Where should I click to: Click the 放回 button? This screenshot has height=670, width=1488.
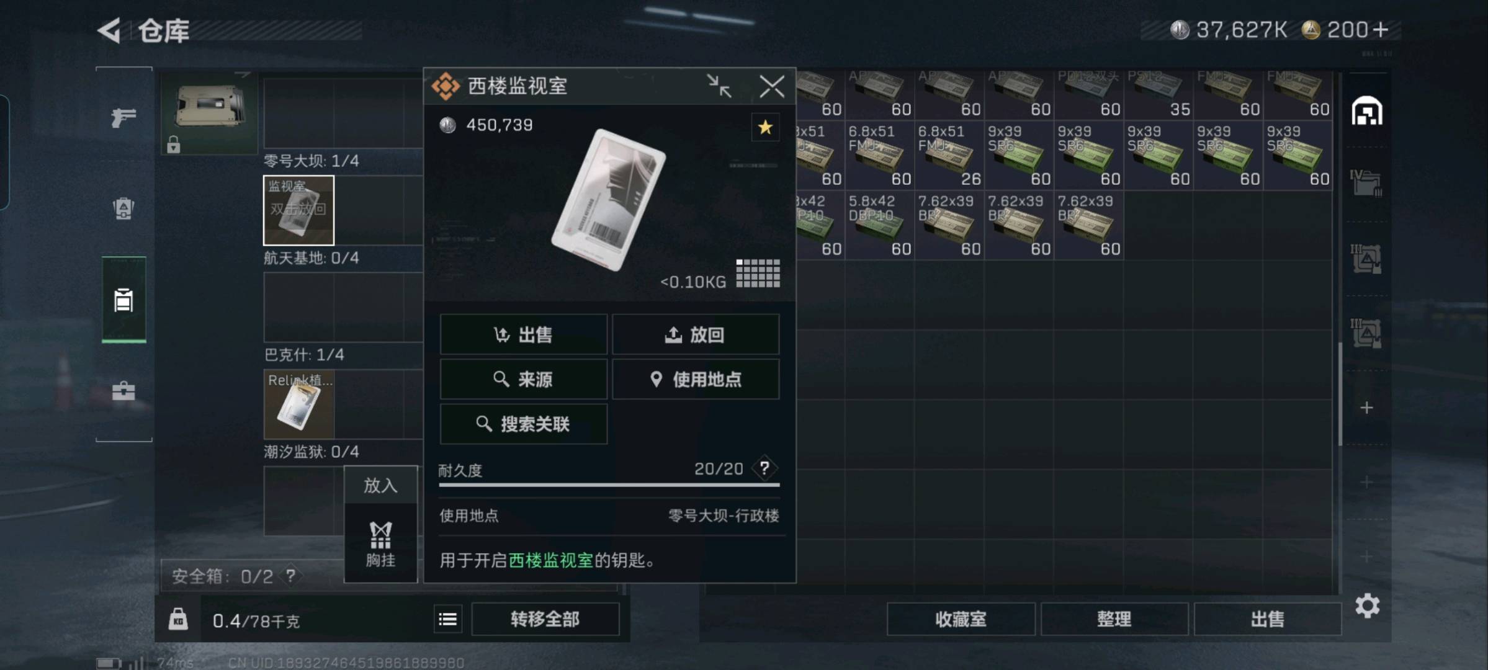click(696, 335)
